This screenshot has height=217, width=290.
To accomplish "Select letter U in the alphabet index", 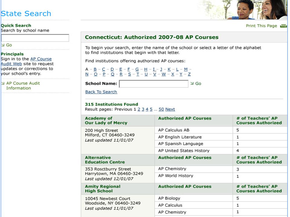I will (146, 74).
